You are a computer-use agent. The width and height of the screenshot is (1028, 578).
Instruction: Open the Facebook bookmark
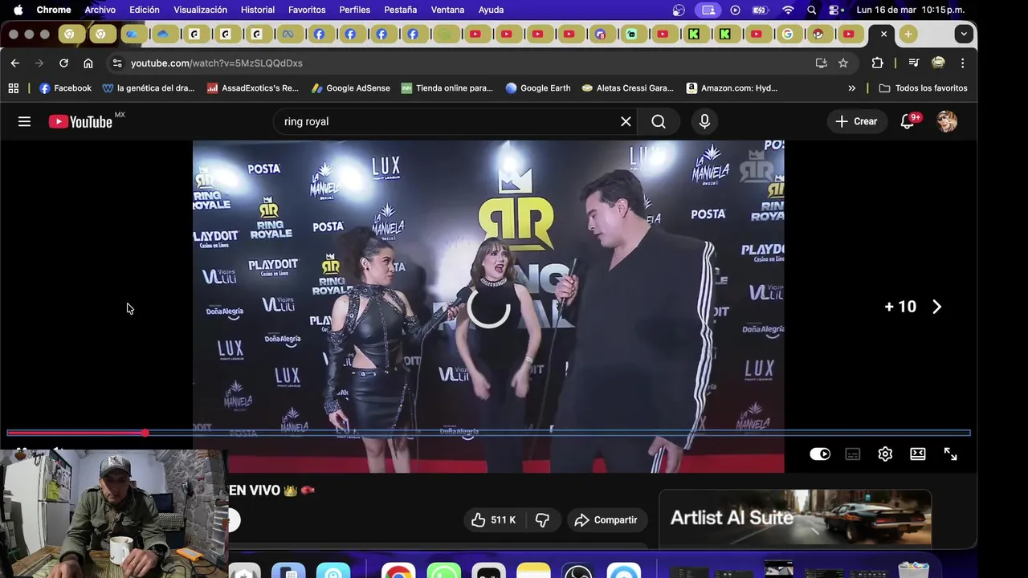tap(65, 88)
